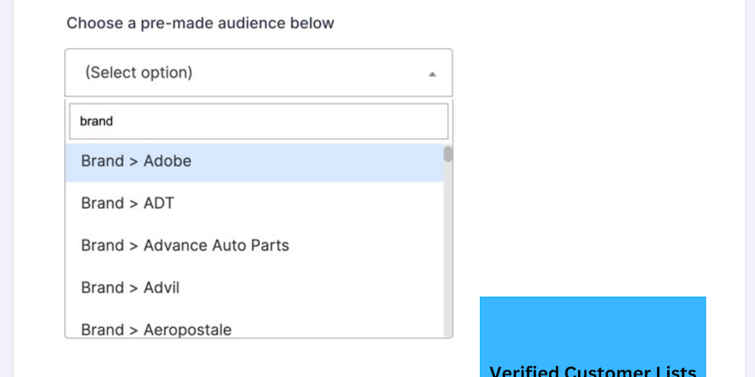Click the caret arrow in audience dropdown

(x=432, y=74)
